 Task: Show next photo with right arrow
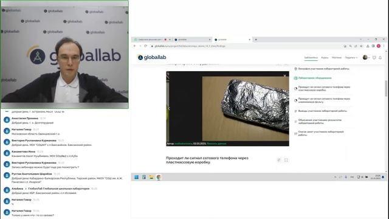tap(286, 108)
